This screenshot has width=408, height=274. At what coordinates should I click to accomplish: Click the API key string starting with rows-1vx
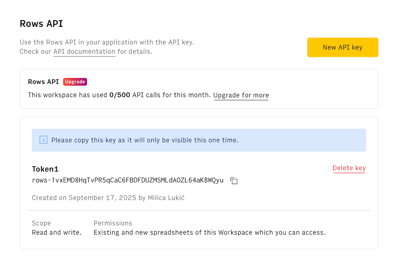pos(128,180)
